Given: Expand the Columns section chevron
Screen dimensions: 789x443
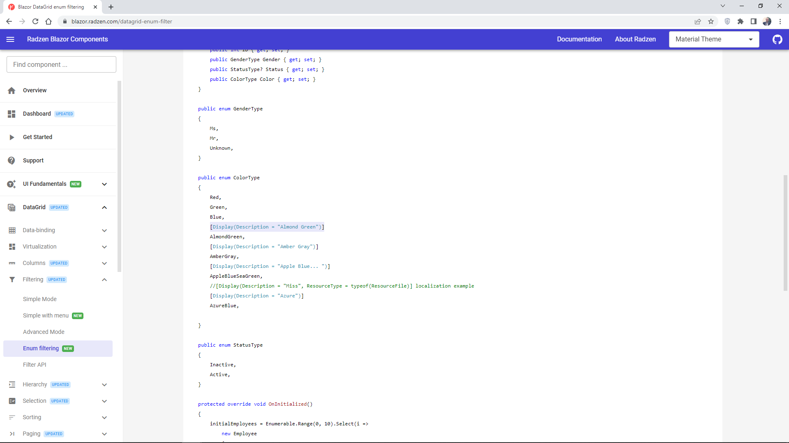Looking at the screenshot, I should click(104, 263).
